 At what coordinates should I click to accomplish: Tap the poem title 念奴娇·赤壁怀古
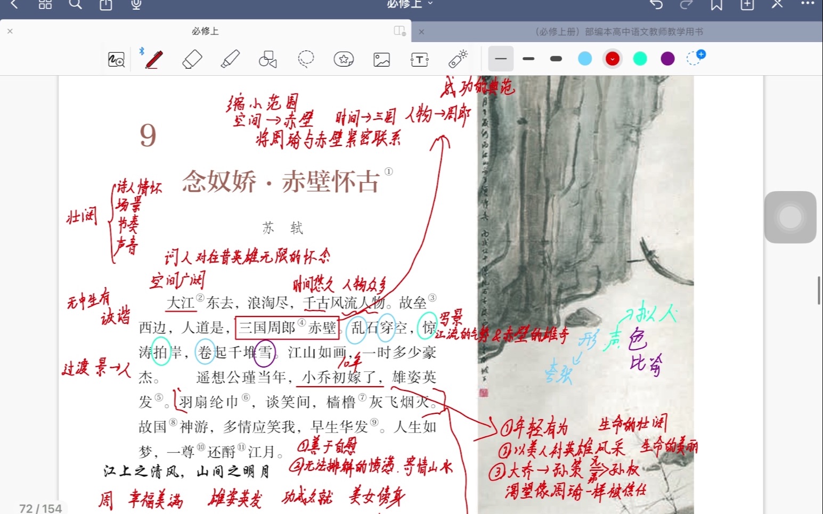click(281, 182)
